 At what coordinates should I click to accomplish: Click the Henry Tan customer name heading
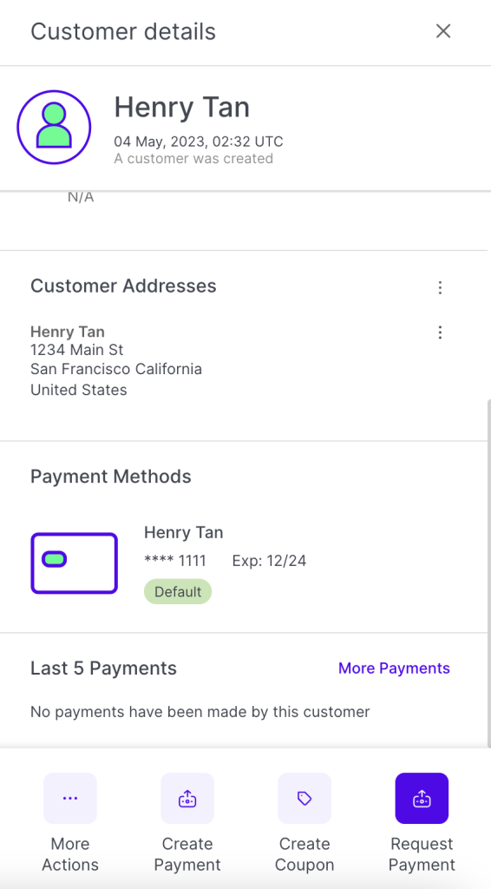(x=182, y=107)
